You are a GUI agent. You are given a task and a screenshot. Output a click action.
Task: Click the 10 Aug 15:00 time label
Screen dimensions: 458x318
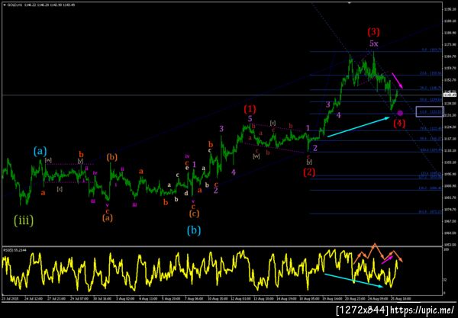(x=218, y=299)
